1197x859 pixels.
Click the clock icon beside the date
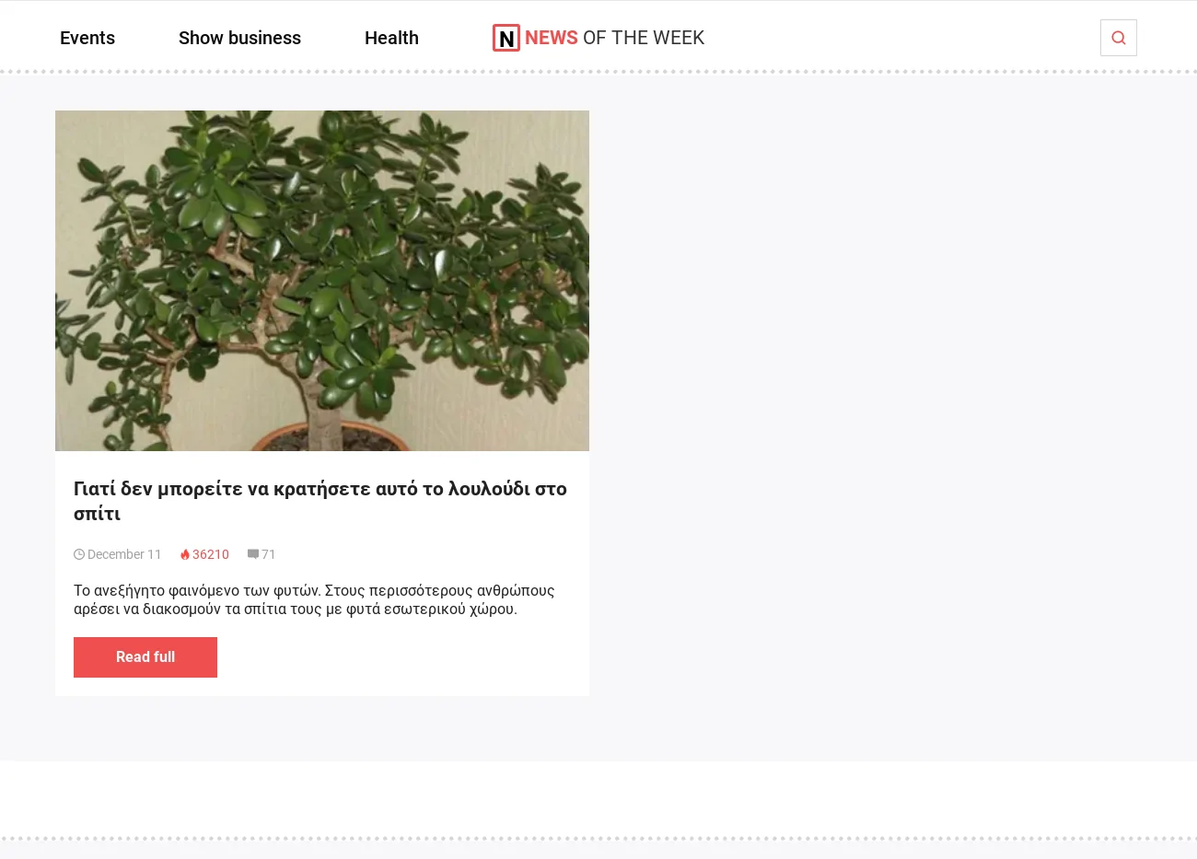tap(79, 554)
